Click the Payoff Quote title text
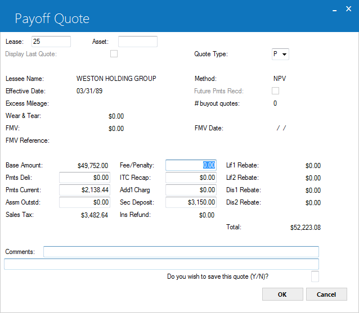Image resolution: width=359 pixels, height=313 pixels. [x=52, y=19]
